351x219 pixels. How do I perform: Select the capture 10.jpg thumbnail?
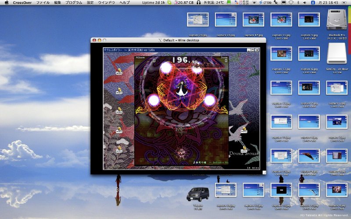pyautogui.click(x=309, y=190)
